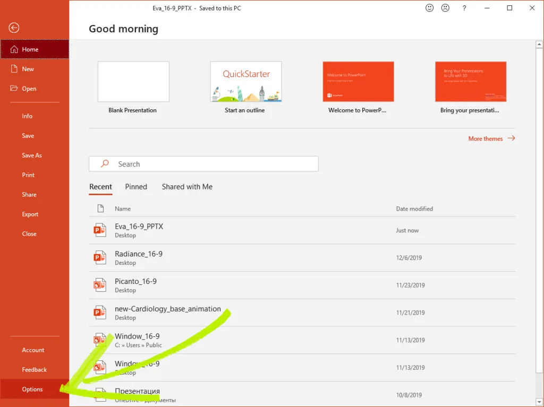The width and height of the screenshot is (544, 407).
Task: Click the scrollbar down arrow
Action: [539, 402]
